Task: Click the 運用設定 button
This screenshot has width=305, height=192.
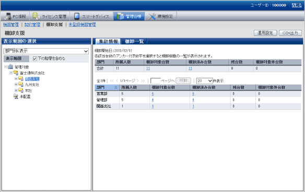Action: coord(265,33)
